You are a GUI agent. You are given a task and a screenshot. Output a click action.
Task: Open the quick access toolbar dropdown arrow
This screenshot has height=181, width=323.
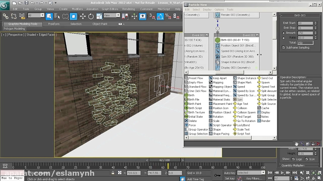tap(56, 3)
